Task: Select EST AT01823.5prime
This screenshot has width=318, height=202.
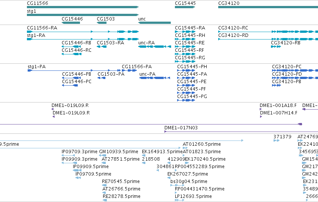Action: pos(184,155)
